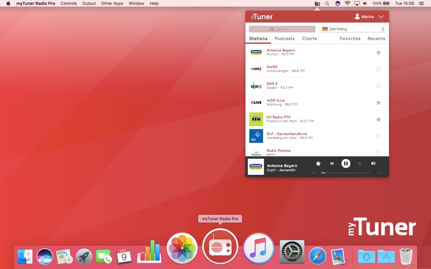The height and width of the screenshot is (269, 431).
Task: Click the volume speaker icon in player
Action: point(373,164)
